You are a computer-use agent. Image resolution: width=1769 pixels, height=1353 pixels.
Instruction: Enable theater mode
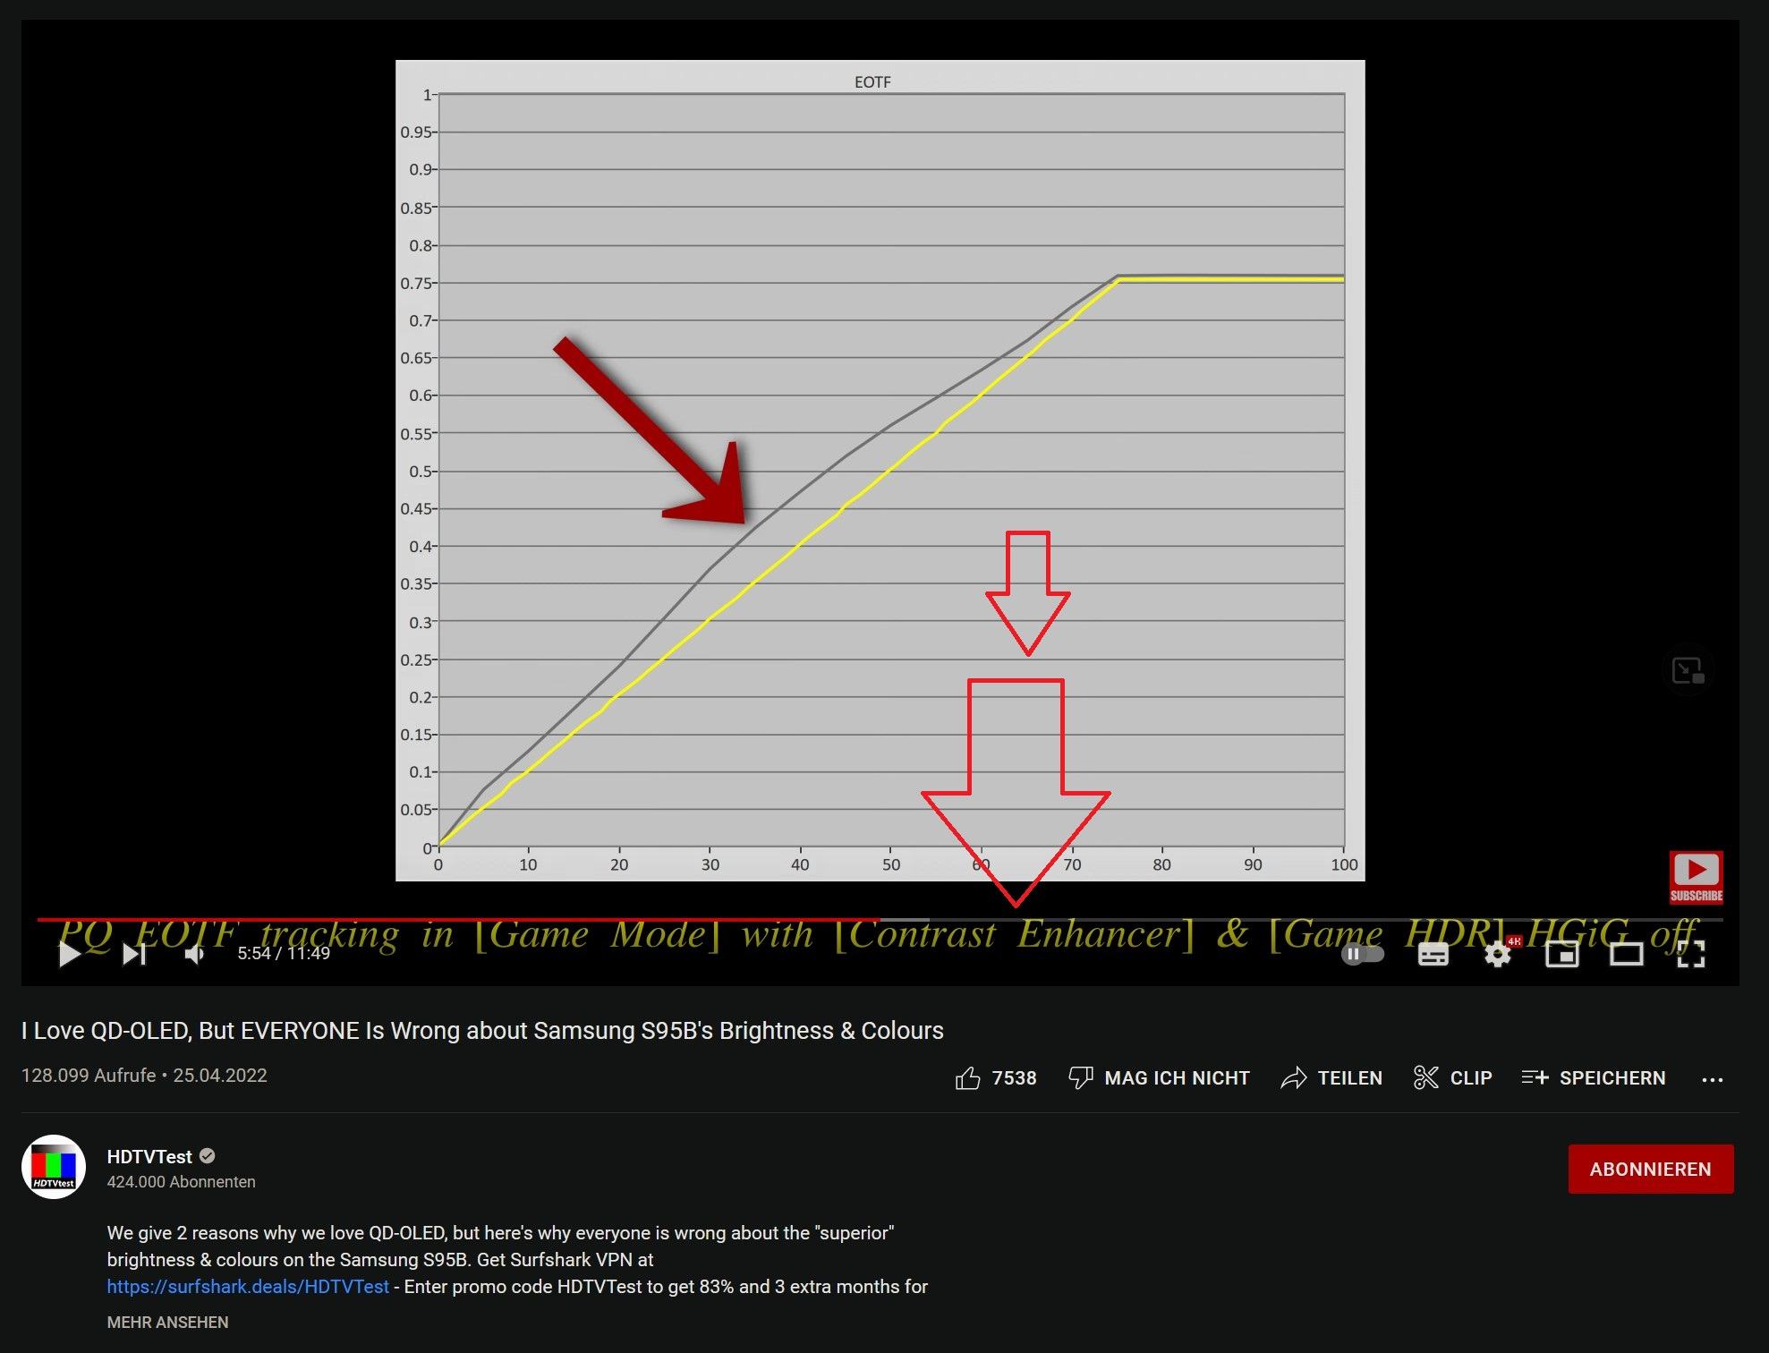pos(1627,955)
